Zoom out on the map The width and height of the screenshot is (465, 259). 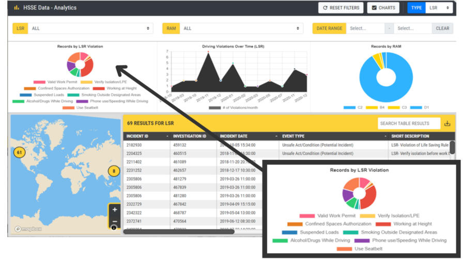pos(115,221)
